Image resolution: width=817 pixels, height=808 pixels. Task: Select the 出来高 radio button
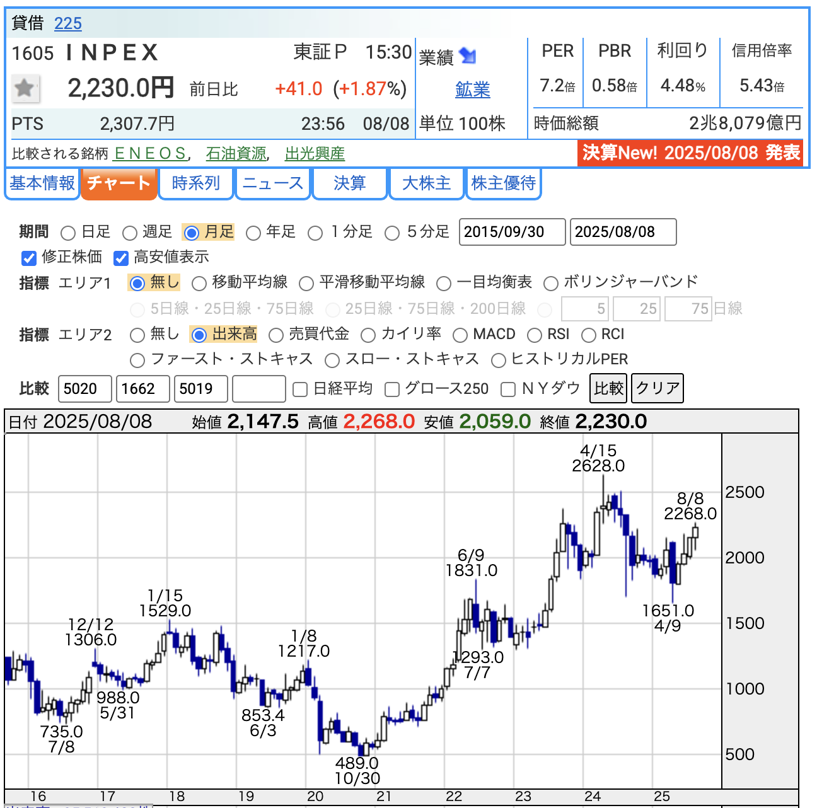tap(199, 335)
